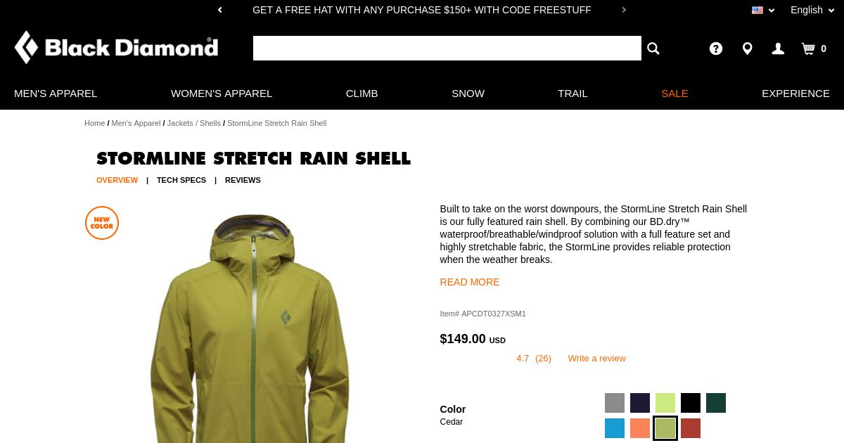The width and height of the screenshot is (844, 443).
Task: Show next promo banner with right arrow
Action: (624, 10)
